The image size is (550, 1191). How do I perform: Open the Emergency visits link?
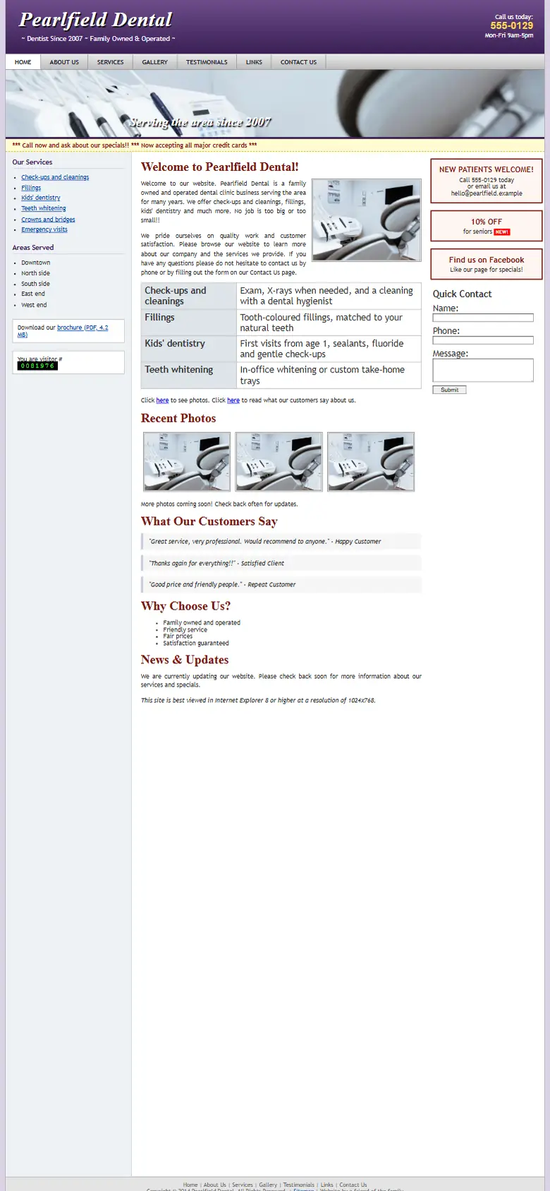[44, 229]
